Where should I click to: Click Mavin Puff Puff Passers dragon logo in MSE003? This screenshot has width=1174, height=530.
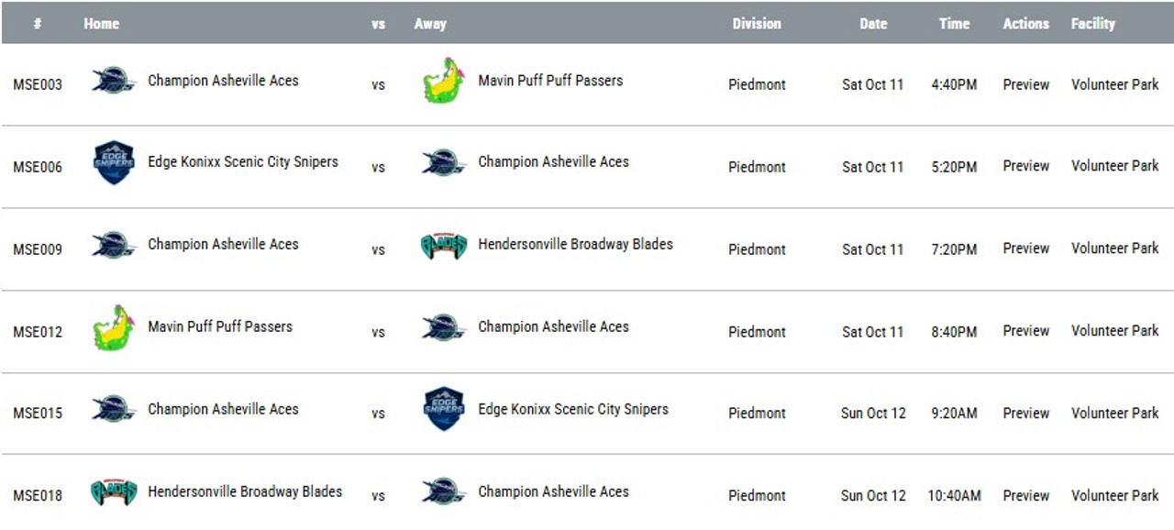coord(444,82)
